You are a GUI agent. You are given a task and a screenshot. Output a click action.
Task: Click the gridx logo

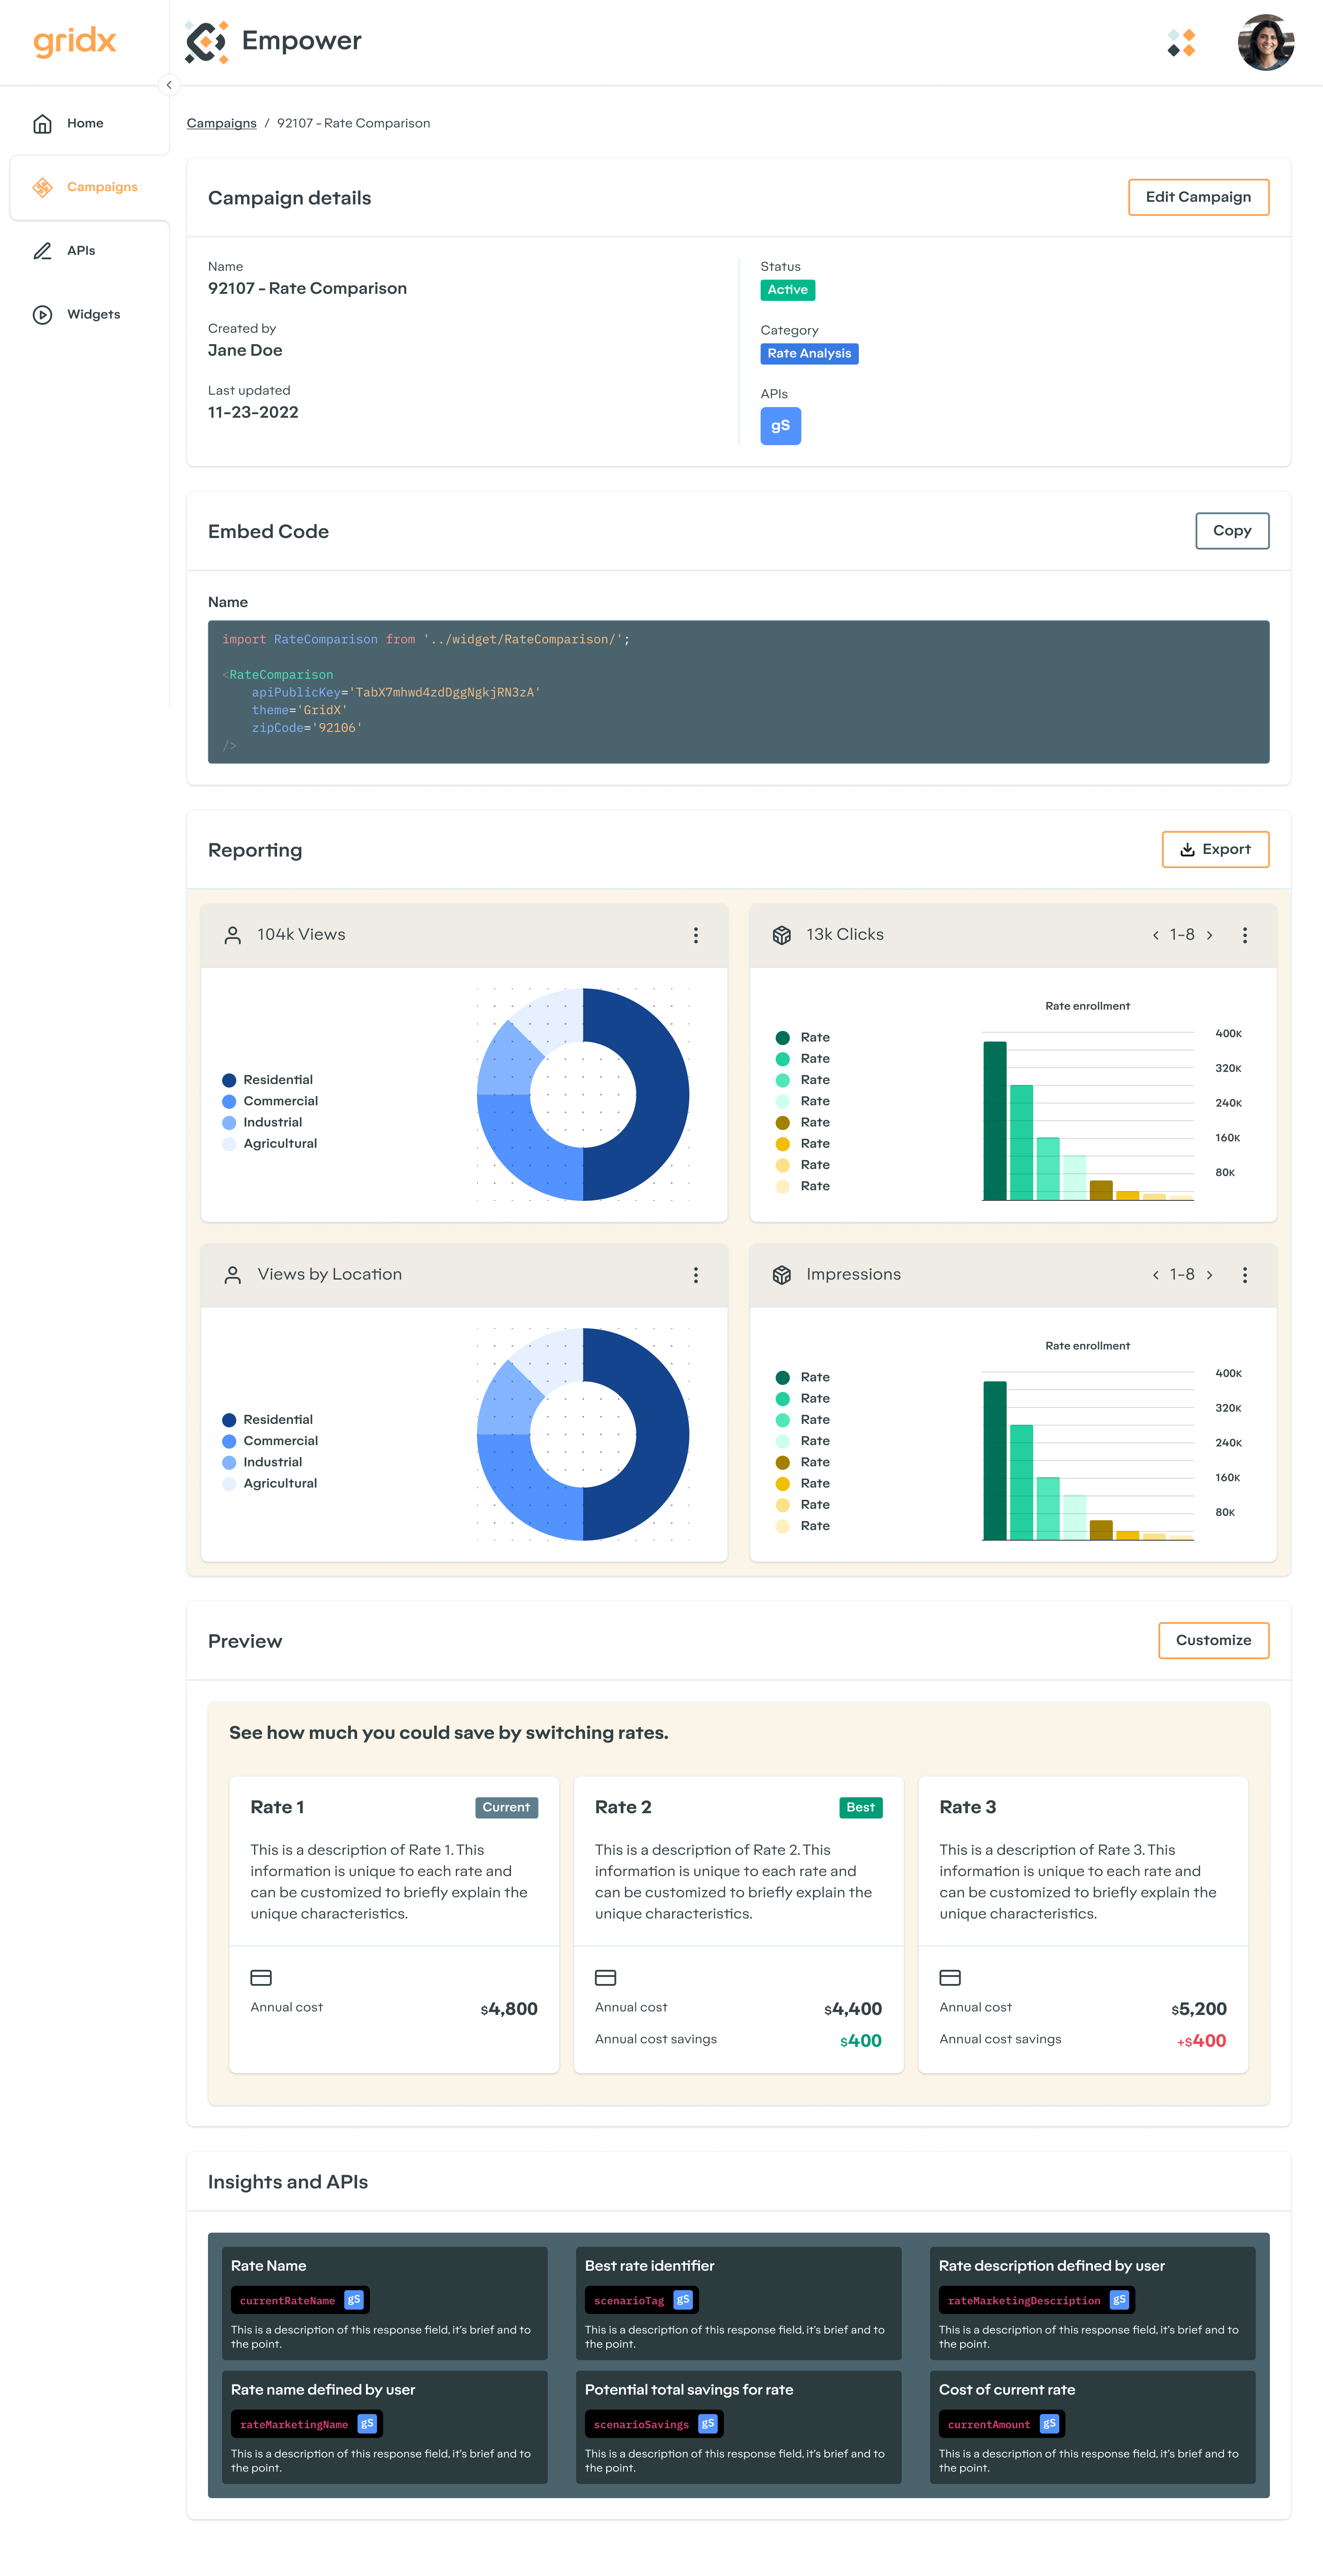point(75,42)
